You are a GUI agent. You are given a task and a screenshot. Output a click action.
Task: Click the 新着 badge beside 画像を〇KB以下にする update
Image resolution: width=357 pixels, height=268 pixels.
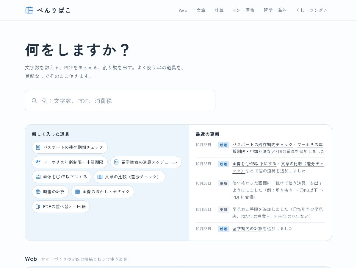pyautogui.click(x=223, y=164)
